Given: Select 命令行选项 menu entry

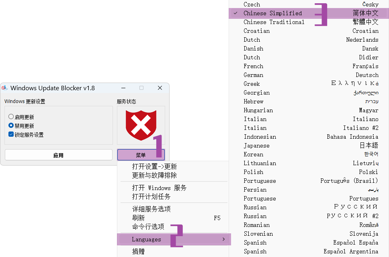Looking at the screenshot, I should [173, 227].
